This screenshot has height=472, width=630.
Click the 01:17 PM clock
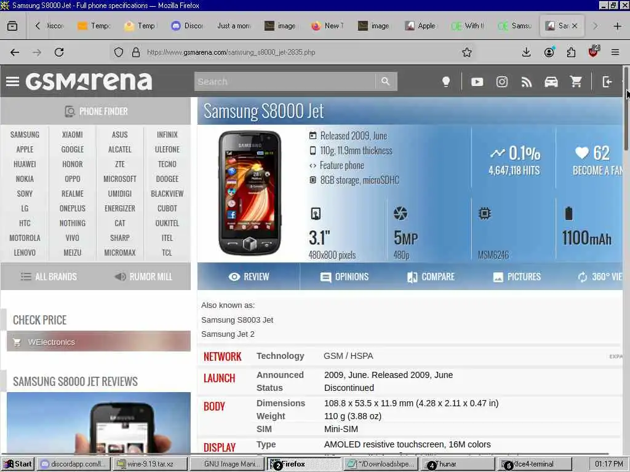pos(608,464)
